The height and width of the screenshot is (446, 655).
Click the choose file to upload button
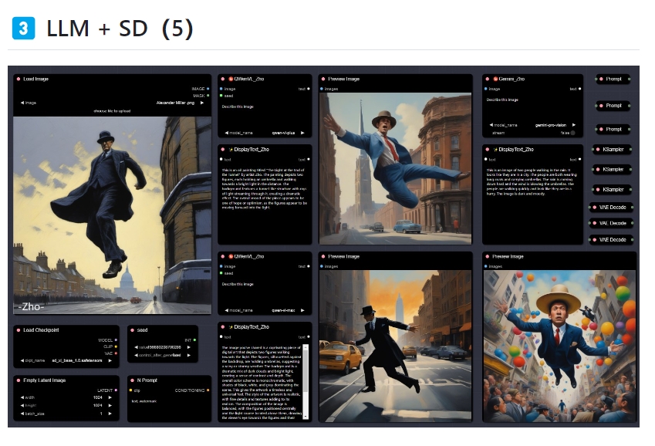click(112, 111)
